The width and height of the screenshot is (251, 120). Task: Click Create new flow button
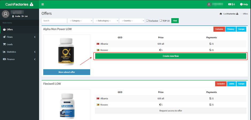171,56
